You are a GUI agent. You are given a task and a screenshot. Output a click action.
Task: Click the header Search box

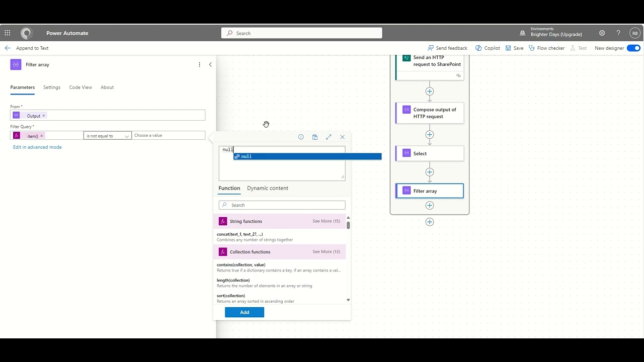(301, 33)
